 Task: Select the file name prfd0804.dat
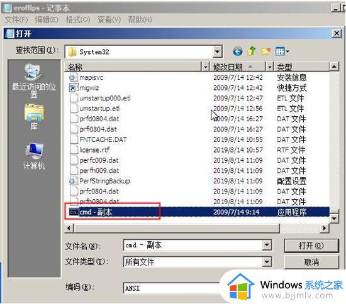(x=99, y=119)
